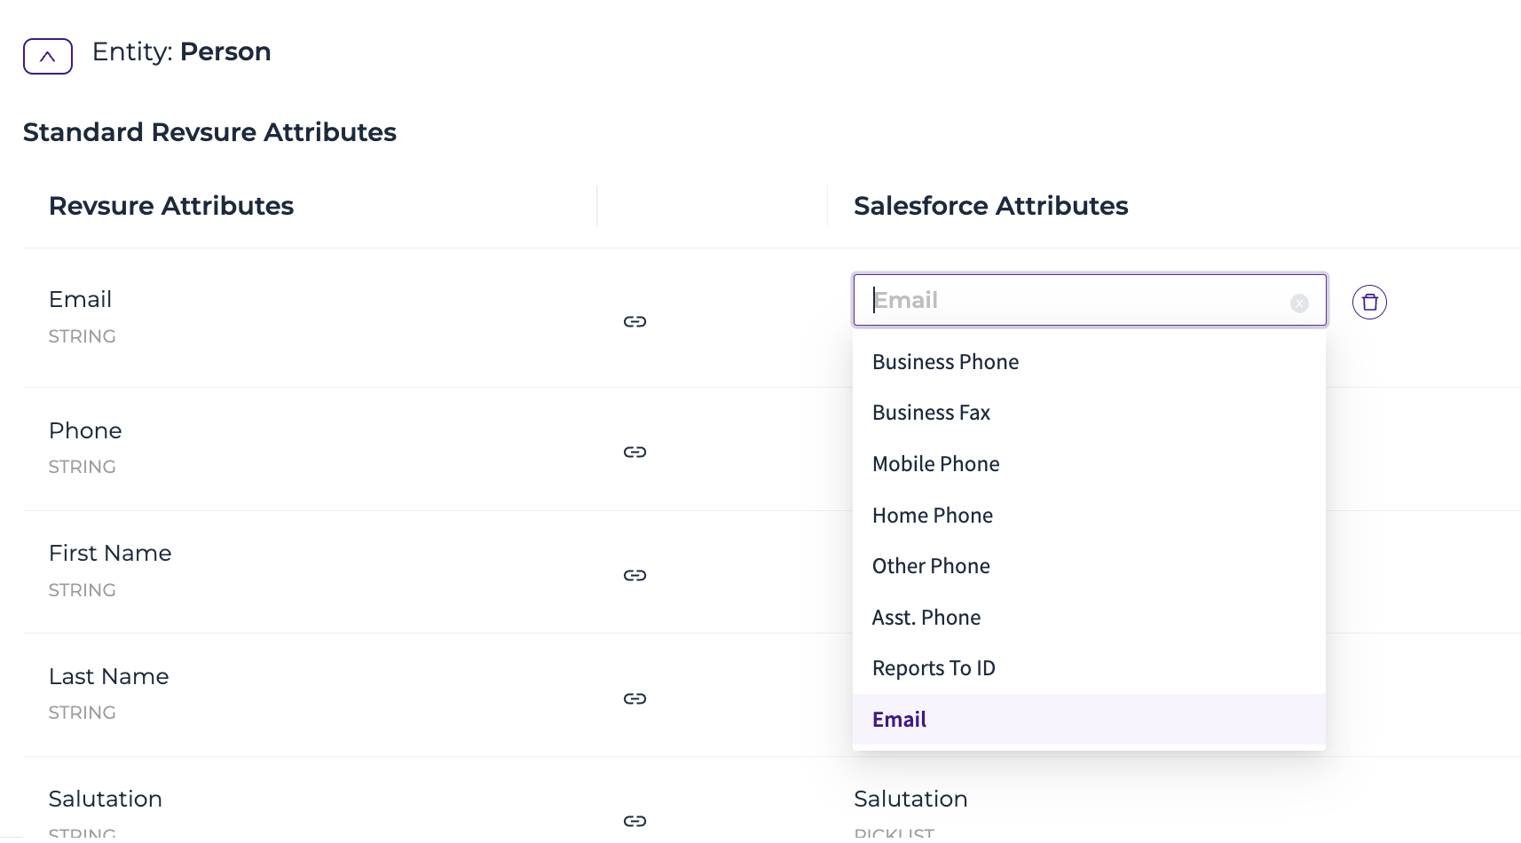Screen dimensions: 1521x843
Task: Click STRING type under Email
Action: [x=82, y=336]
